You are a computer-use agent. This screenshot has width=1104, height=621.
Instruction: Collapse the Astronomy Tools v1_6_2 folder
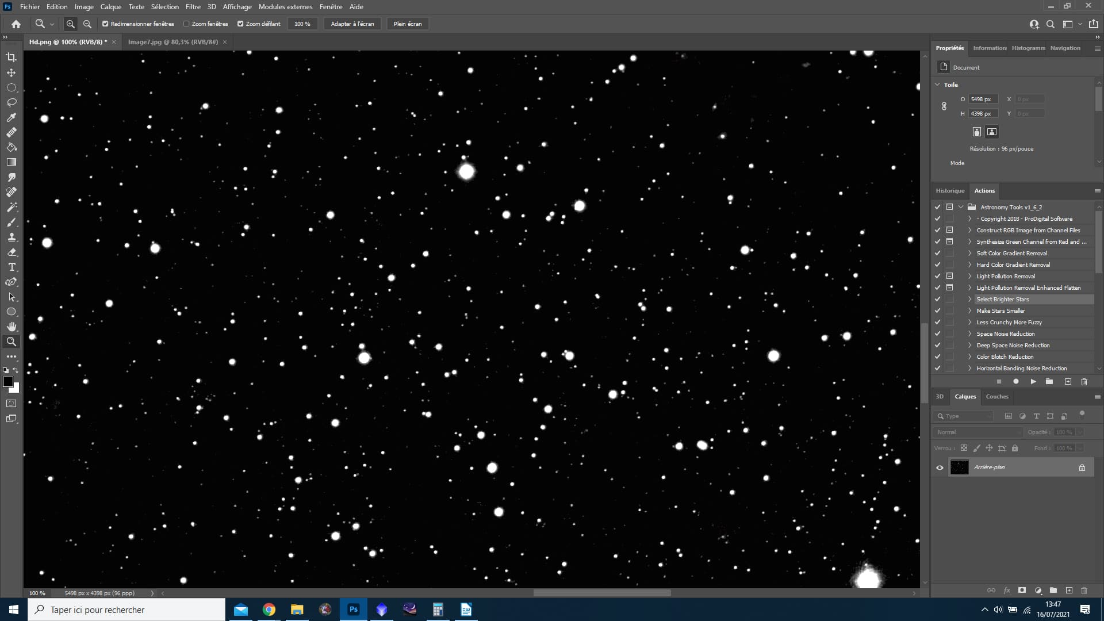tap(961, 207)
